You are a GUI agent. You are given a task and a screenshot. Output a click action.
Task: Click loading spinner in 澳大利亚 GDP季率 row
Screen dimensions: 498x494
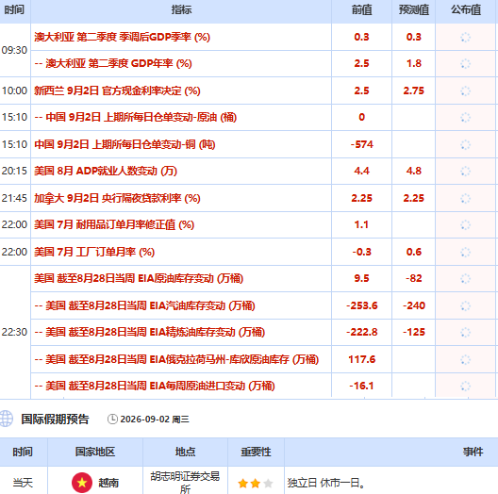coord(465,37)
